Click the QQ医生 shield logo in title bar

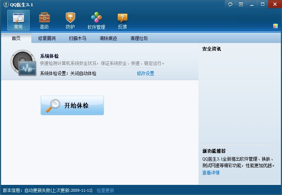pos(6,4)
